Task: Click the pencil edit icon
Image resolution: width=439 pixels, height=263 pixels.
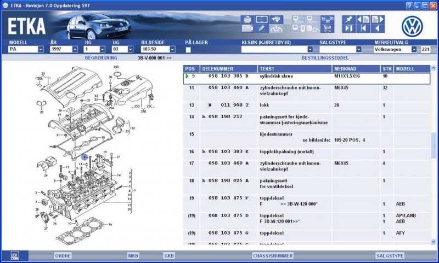Action: pos(262,28)
